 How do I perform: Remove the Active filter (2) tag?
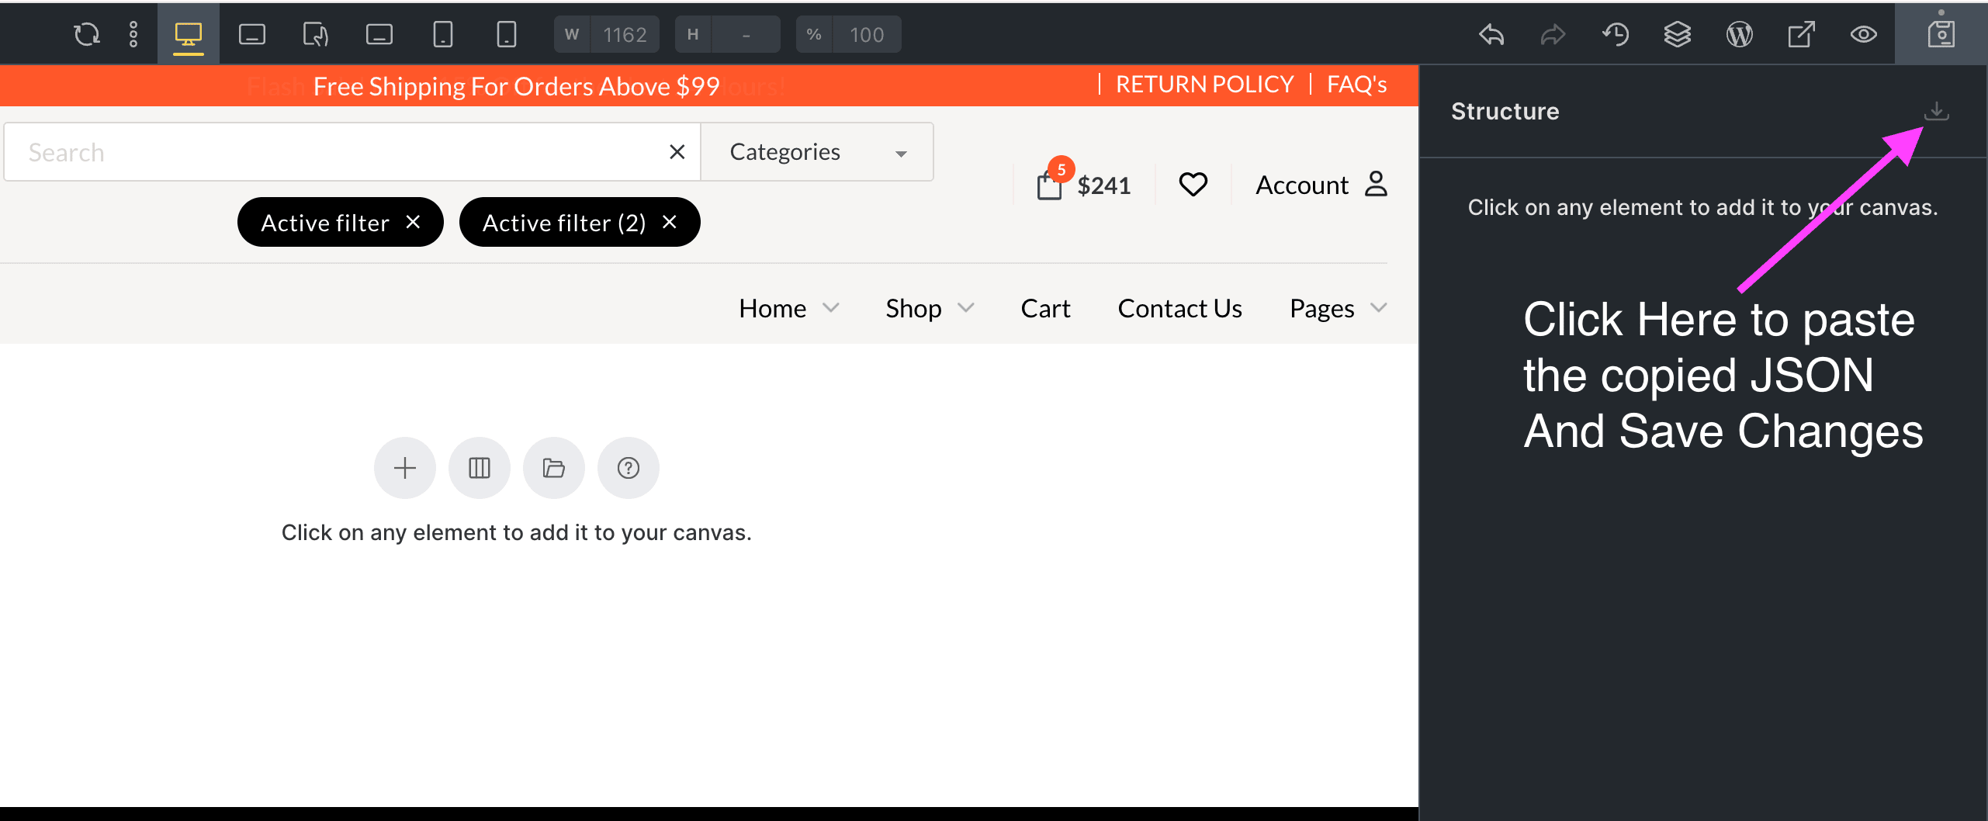click(x=670, y=223)
